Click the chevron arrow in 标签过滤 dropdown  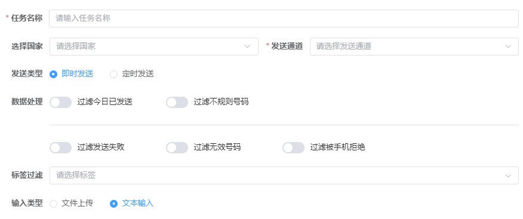508,175
